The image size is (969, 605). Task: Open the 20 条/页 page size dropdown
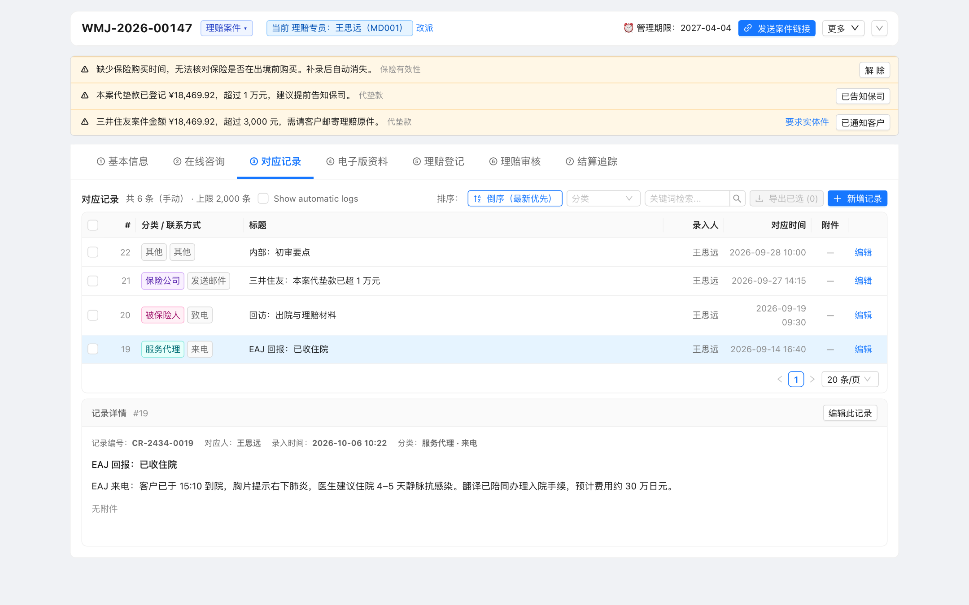[x=850, y=379]
